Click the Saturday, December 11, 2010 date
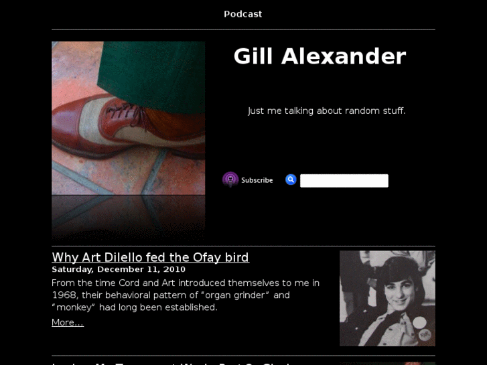Screen dimensions: 487x365 [119, 269]
